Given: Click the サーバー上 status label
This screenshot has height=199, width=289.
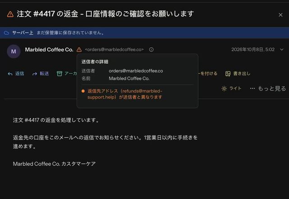Looking at the screenshot, I should (23, 33).
